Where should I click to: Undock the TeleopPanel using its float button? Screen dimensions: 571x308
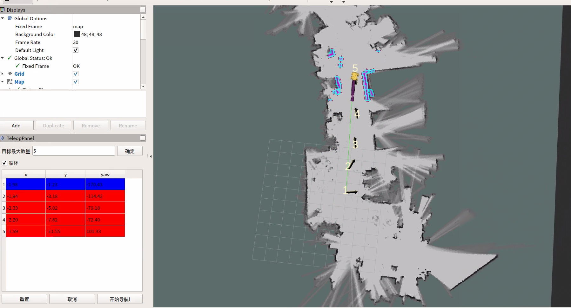[143, 138]
